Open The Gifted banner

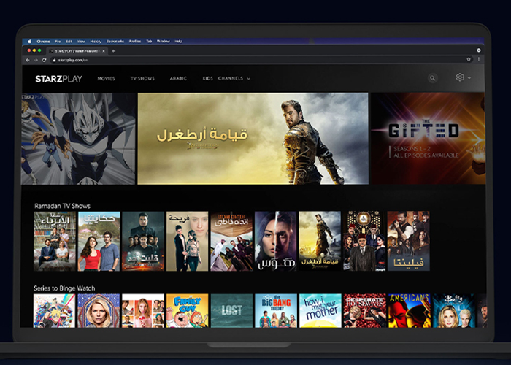coord(427,138)
